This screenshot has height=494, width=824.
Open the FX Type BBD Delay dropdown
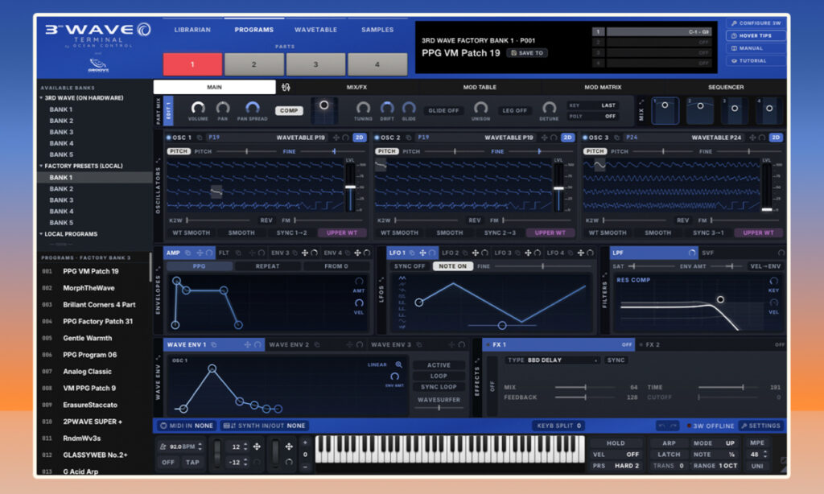pyautogui.click(x=553, y=360)
